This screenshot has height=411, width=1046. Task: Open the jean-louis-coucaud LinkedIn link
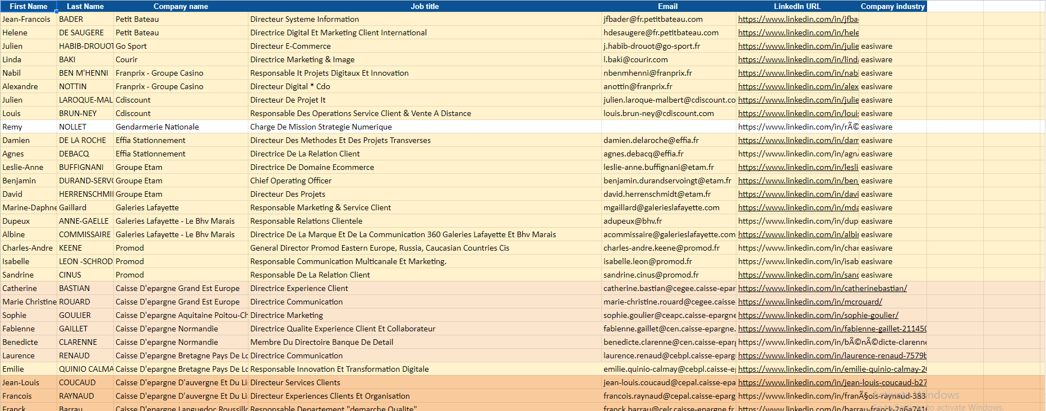832,382
